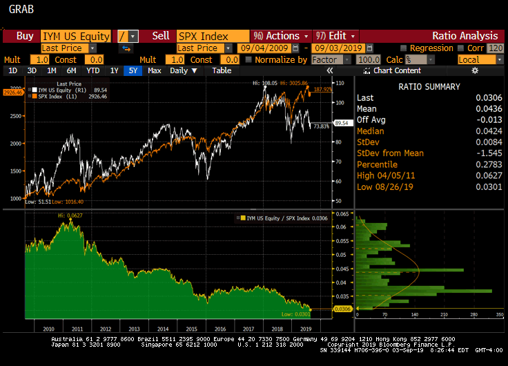Click the High 04/05/11 label
This screenshot has height=366, width=508.
(386, 175)
